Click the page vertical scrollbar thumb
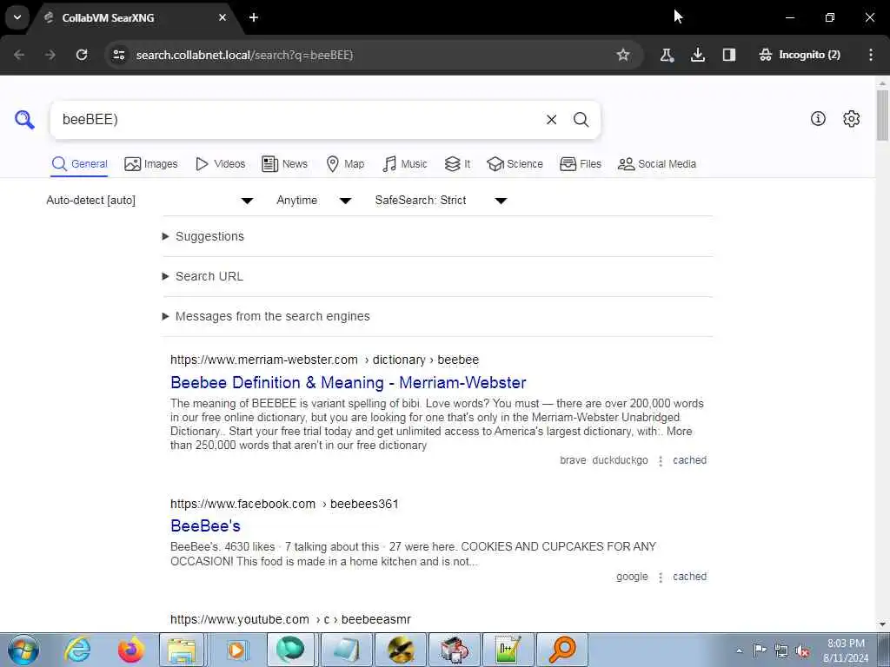The image size is (890, 667). (883, 116)
